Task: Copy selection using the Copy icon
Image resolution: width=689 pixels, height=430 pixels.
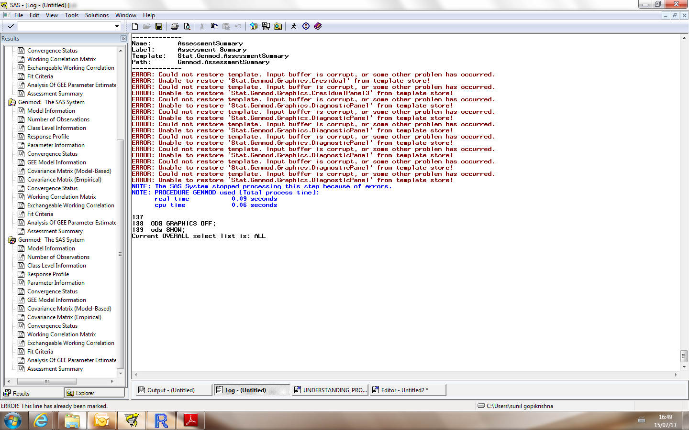Action: 214,26
